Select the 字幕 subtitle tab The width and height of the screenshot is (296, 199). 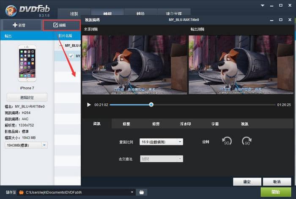tap(215, 124)
